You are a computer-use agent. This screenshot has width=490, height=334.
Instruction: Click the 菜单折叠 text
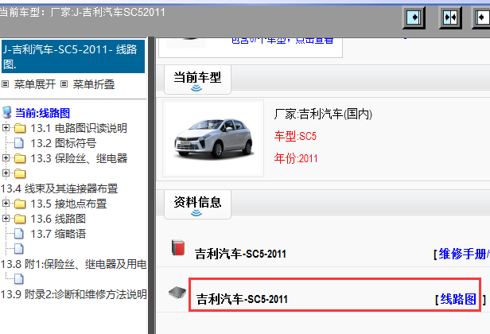(94, 84)
